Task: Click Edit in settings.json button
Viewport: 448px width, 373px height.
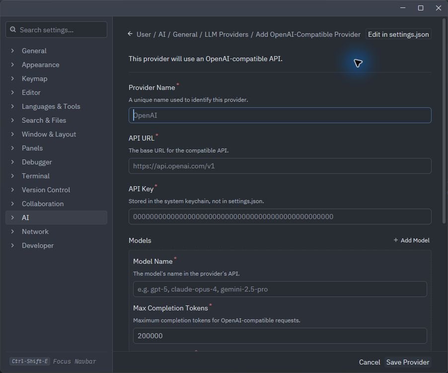Action: (398, 34)
